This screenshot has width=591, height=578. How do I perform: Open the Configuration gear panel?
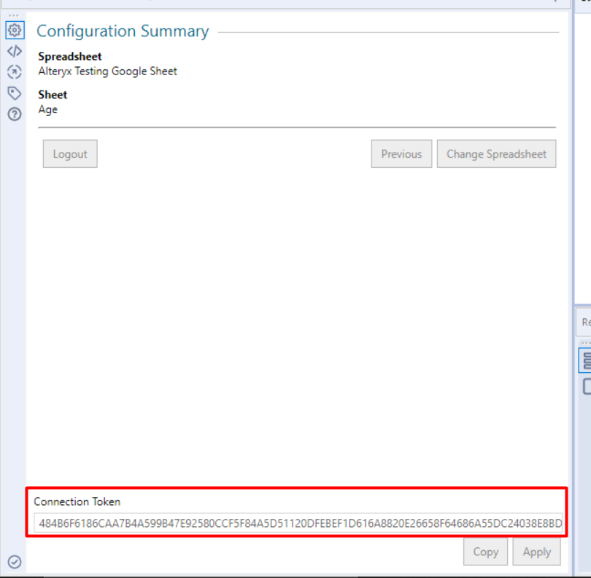pos(13,30)
